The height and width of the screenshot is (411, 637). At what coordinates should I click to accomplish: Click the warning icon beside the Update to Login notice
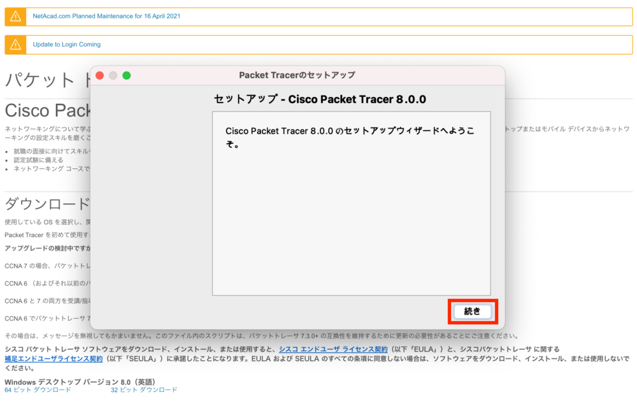(15, 45)
